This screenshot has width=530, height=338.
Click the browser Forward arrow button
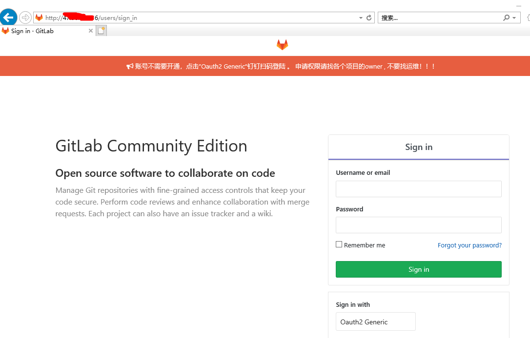[x=25, y=17]
